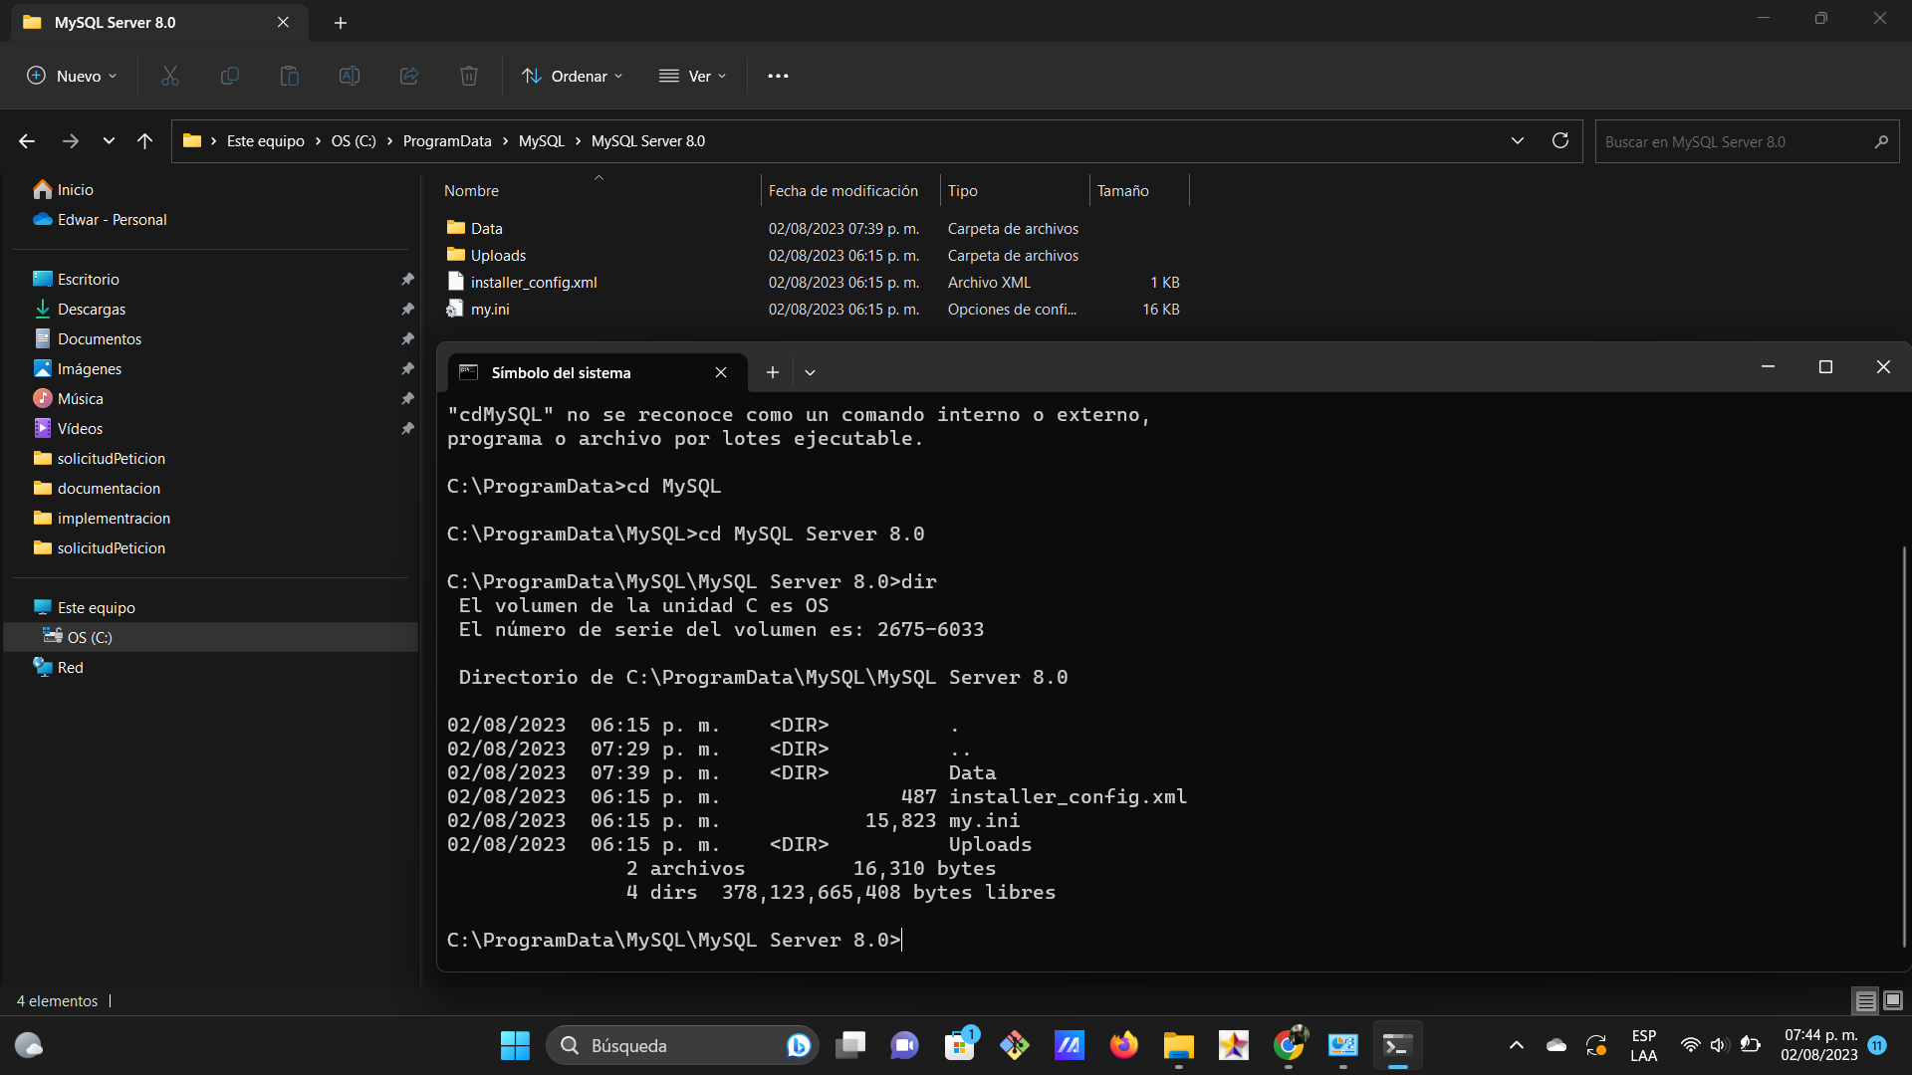Screen dimensions: 1912x1075
Task: Click the volume speaker tray icon
Action: (x=1718, y=1045)
